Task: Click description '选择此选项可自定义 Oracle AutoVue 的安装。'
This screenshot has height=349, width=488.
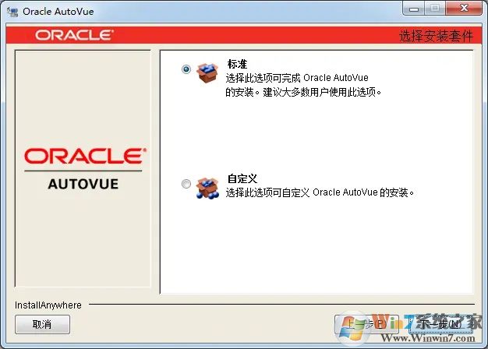Action: click(320, 192)
